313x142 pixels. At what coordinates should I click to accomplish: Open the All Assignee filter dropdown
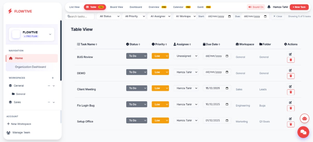[x=159, y=16]
